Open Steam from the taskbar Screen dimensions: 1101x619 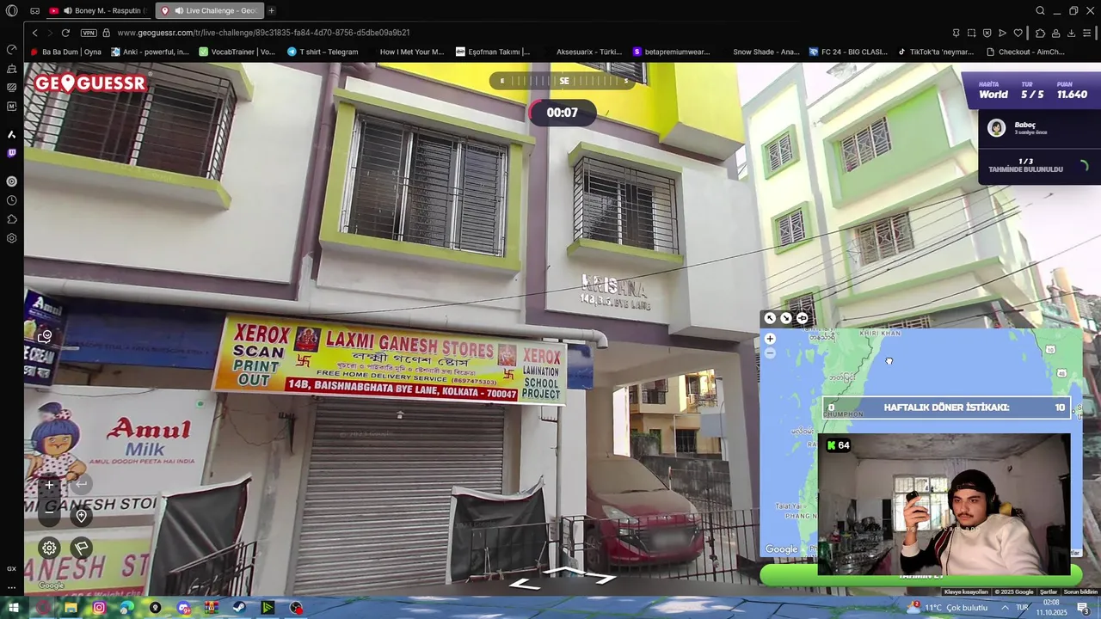[239, 608]
